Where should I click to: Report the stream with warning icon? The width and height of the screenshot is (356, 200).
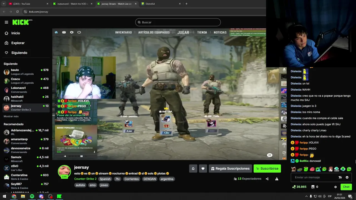pyautogui.click(x=277, y=179)
